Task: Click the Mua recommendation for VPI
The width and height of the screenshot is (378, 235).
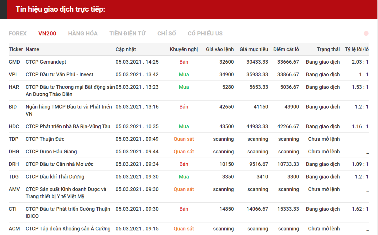Action: [x=184, y=75]
